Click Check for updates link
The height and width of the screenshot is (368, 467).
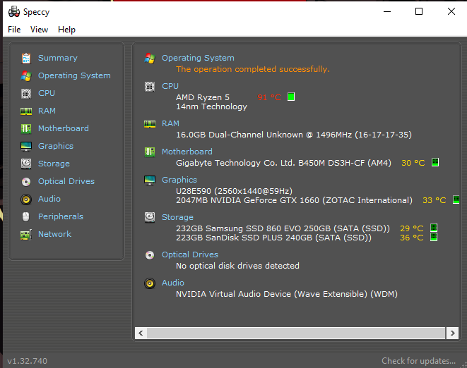click(418, 361)
